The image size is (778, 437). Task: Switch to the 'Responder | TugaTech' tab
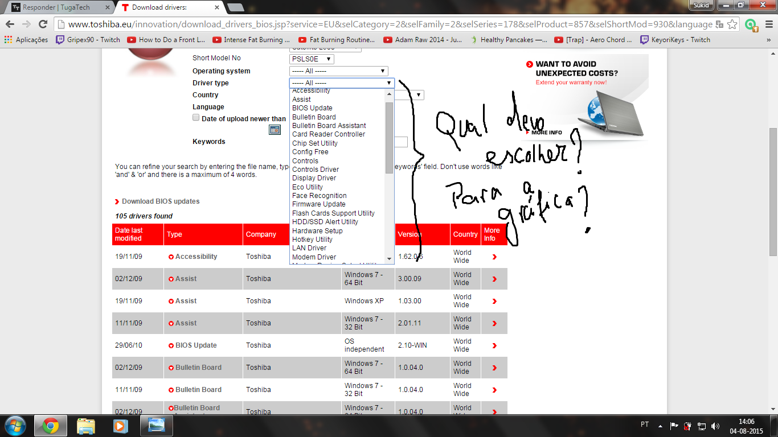58,7
